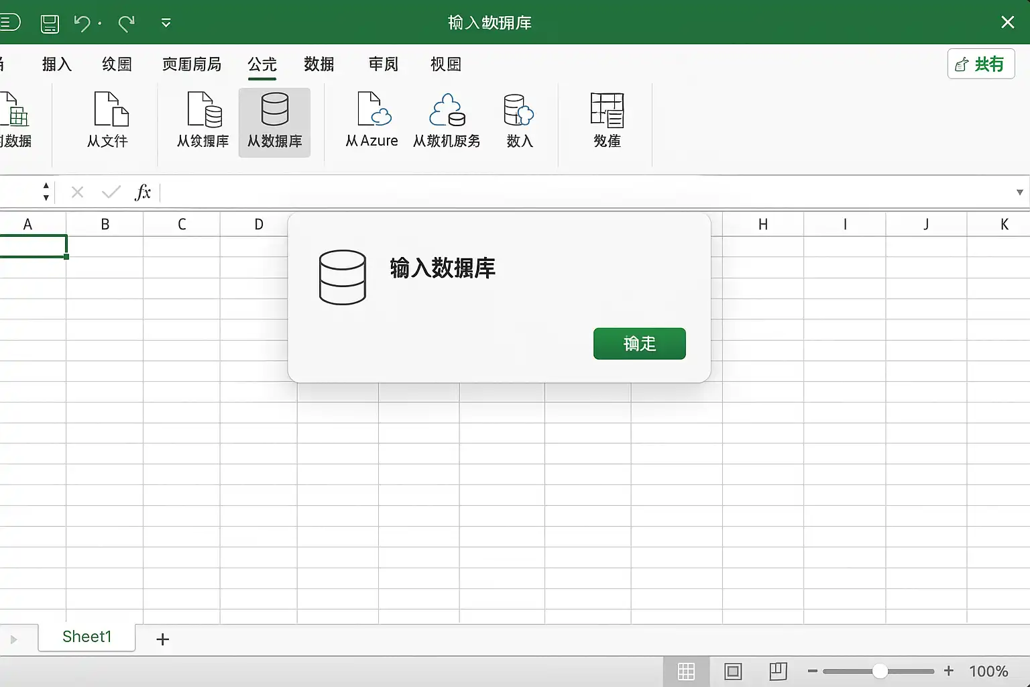
Task: Click the Save icon in title bar
Action: tap(50, 23)
